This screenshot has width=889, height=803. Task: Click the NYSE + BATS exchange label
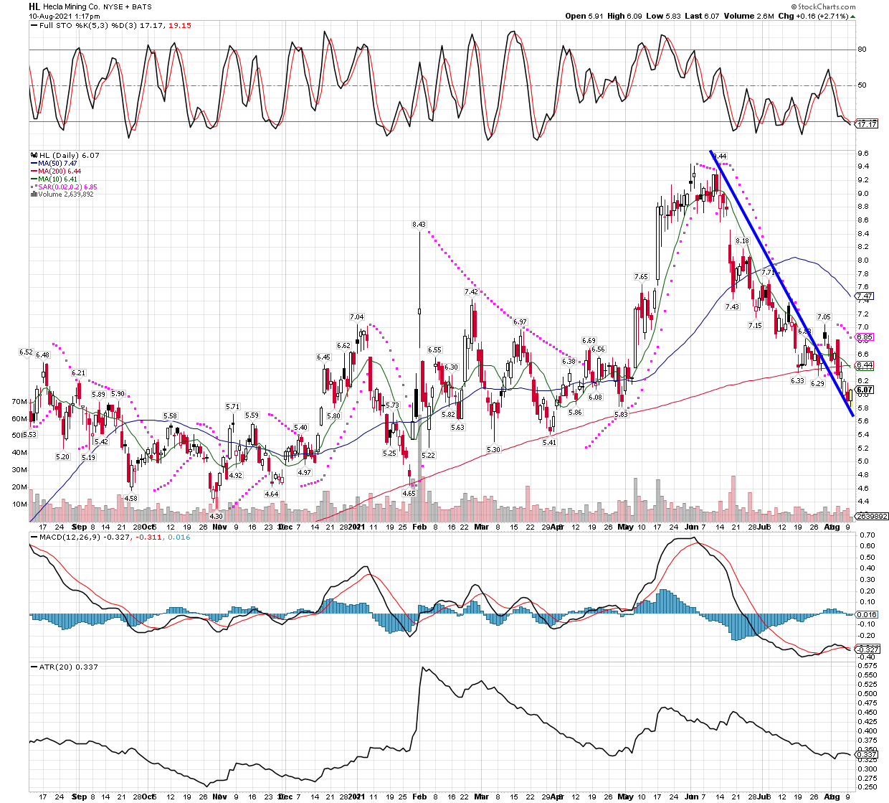[128, 6]
